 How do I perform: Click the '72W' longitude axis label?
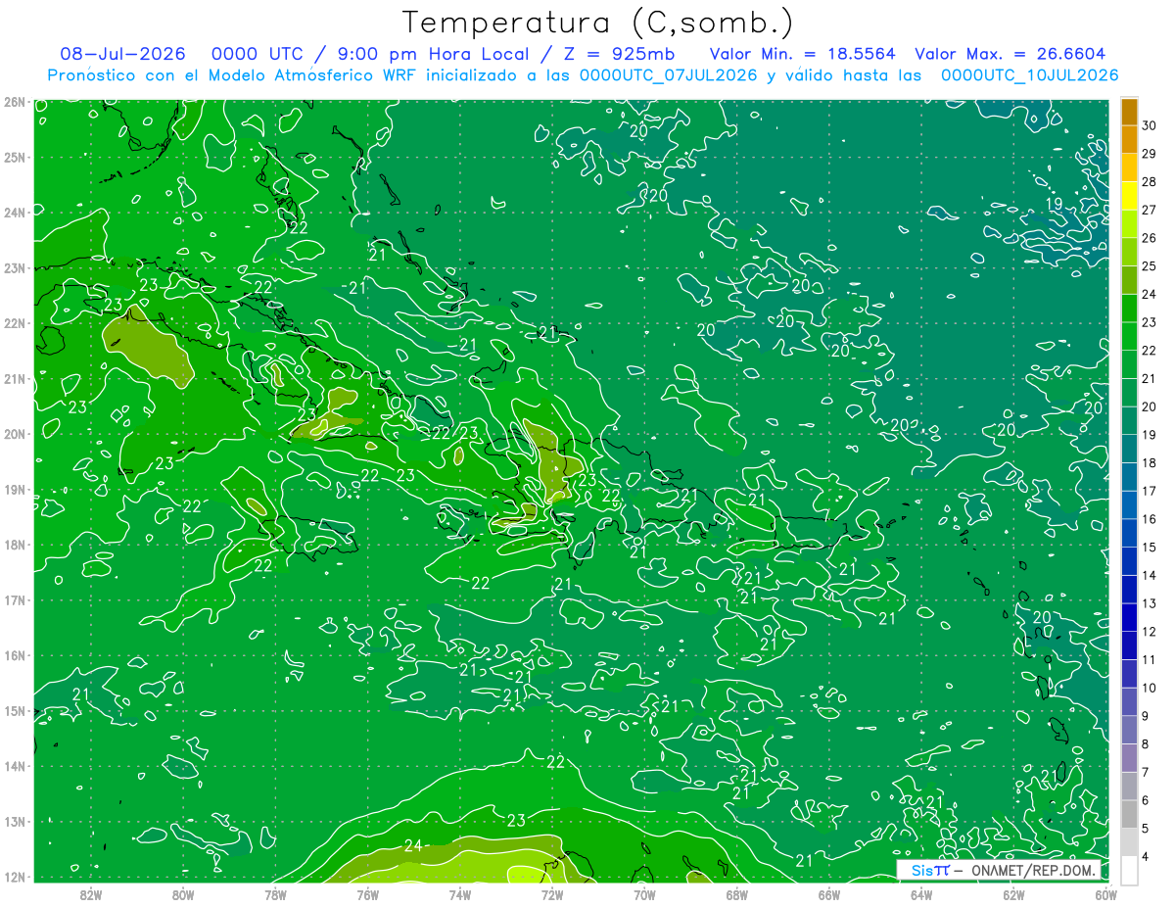pos(552,894)
